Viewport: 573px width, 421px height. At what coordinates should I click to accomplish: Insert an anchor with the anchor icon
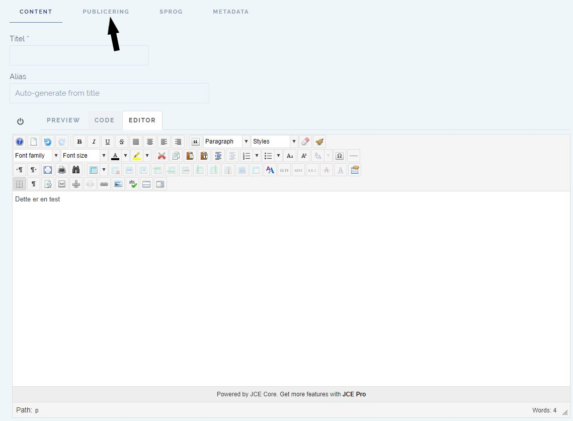pyautogui.click(x=76, y=184)
